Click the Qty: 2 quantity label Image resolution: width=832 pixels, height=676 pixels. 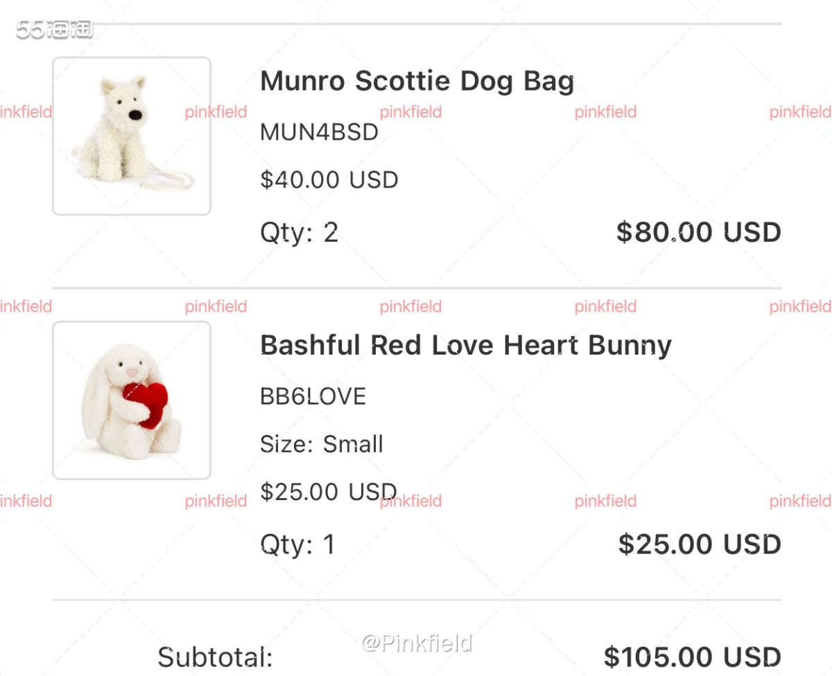(299, 233)
